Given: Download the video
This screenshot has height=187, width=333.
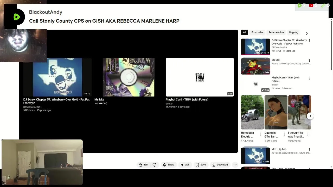Looking at the screenshot, I should coord(220,165).
